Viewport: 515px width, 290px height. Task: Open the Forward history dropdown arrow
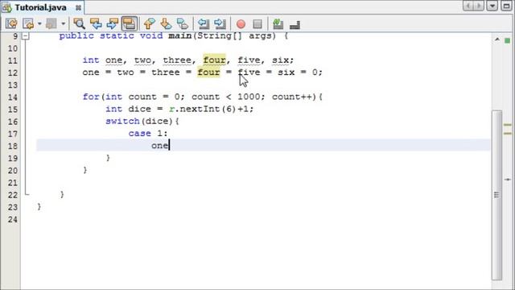click(63, 23)
